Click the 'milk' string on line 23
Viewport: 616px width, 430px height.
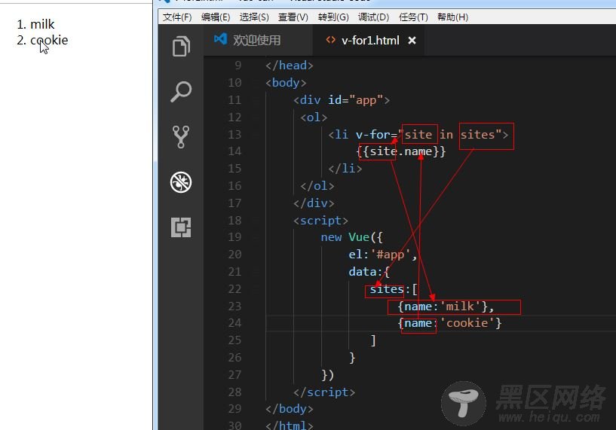pyautogui.click(x=460, y=306)
